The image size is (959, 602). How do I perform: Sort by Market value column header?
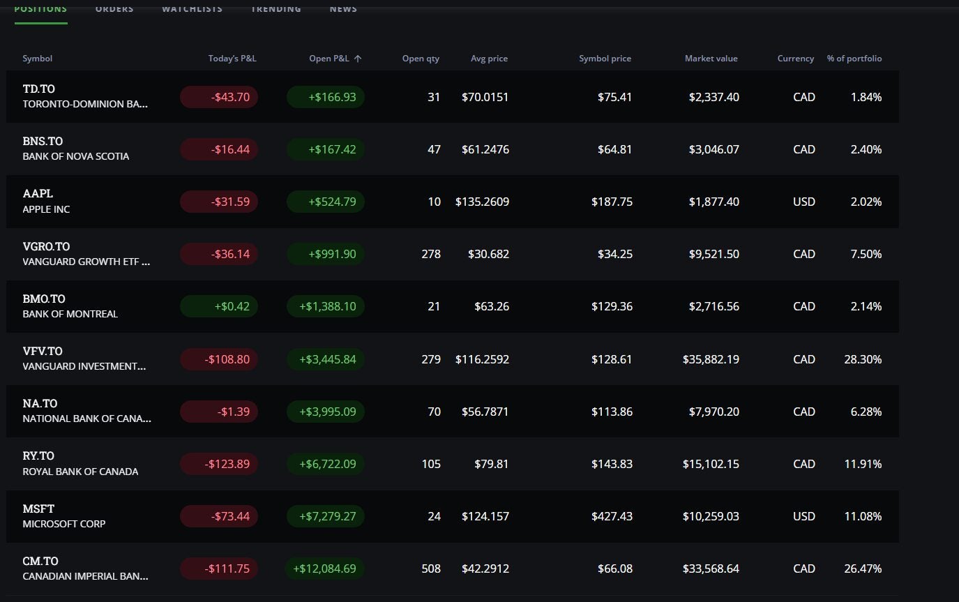point(711,59)
